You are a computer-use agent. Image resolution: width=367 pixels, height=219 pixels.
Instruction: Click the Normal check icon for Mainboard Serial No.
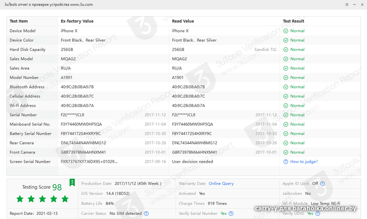click(285, 124)
